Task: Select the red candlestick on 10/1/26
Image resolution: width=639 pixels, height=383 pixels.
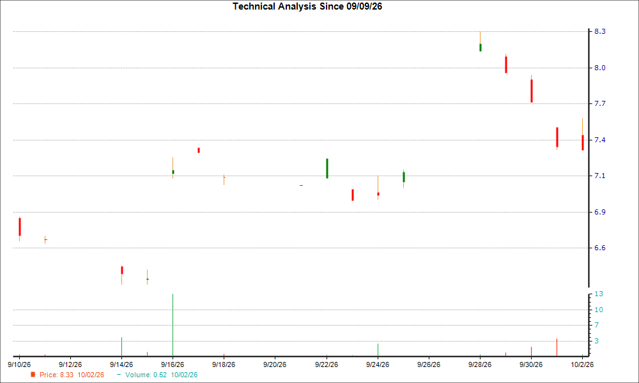Action: [x=557, y=137]
